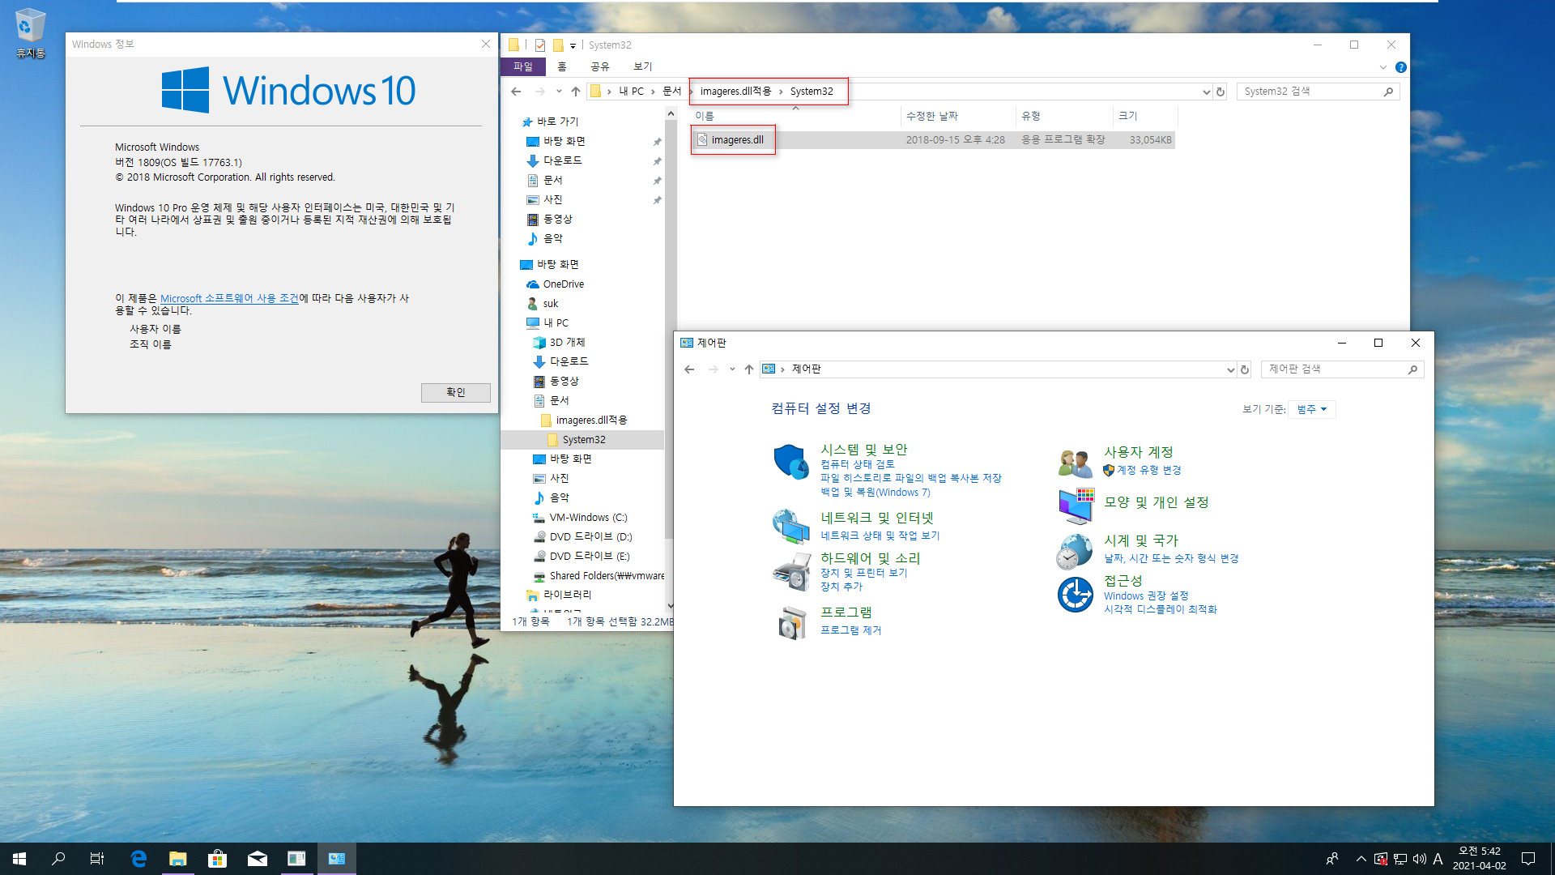Open 네트워크 상태 및 작업 보기 link
Viewport: 1555px width, 875px height.
880,536
